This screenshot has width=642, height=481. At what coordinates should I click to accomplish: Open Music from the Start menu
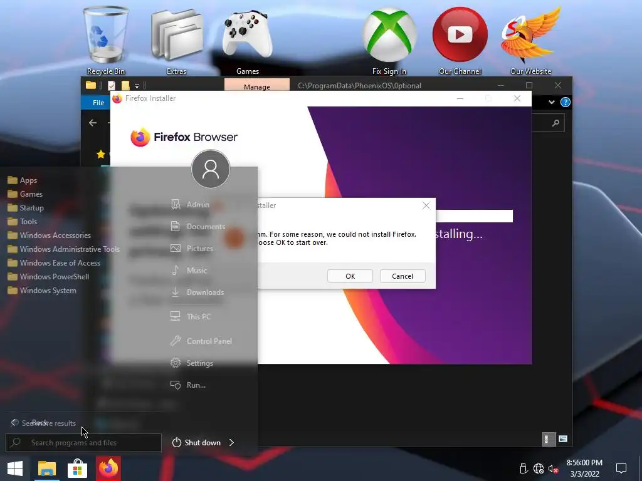[x=188, y=271]
